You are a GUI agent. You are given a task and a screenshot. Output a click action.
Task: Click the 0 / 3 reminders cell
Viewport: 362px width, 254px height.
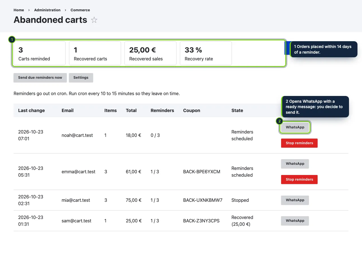(155, 135)
